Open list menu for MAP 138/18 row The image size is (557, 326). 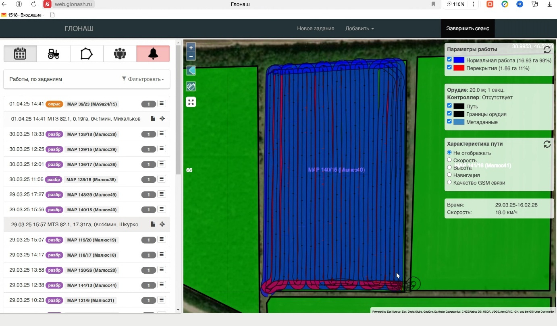point(162,179)
